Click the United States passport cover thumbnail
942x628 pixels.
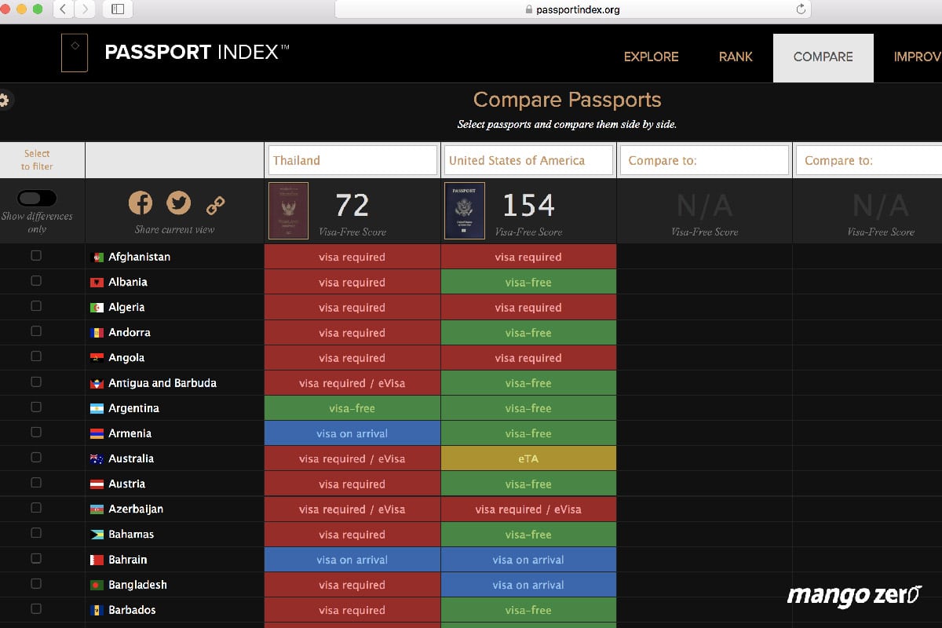[465, 210]
